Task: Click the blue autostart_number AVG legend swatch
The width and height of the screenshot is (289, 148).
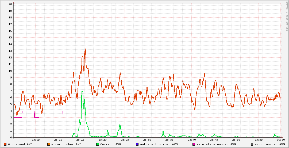Action: coord(137,144)
